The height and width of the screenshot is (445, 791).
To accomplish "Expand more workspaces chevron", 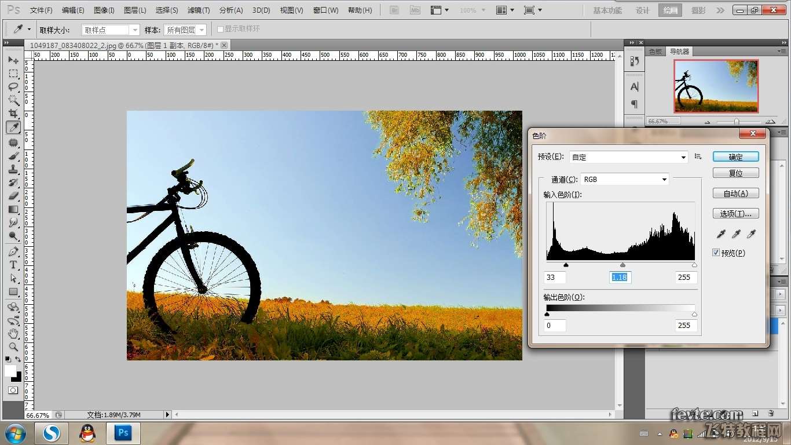I will [x=720, y=10].
